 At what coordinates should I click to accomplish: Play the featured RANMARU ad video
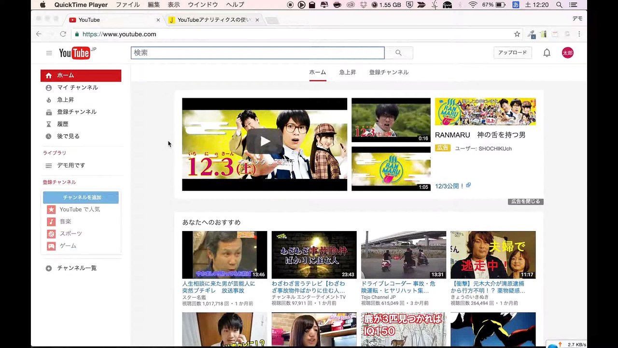tap(265, 144)
